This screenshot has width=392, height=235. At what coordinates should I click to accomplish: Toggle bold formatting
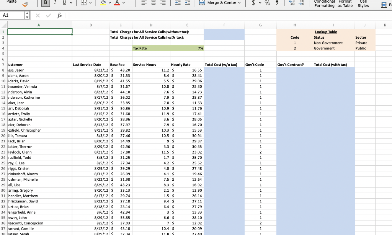(x=46, y=3)
